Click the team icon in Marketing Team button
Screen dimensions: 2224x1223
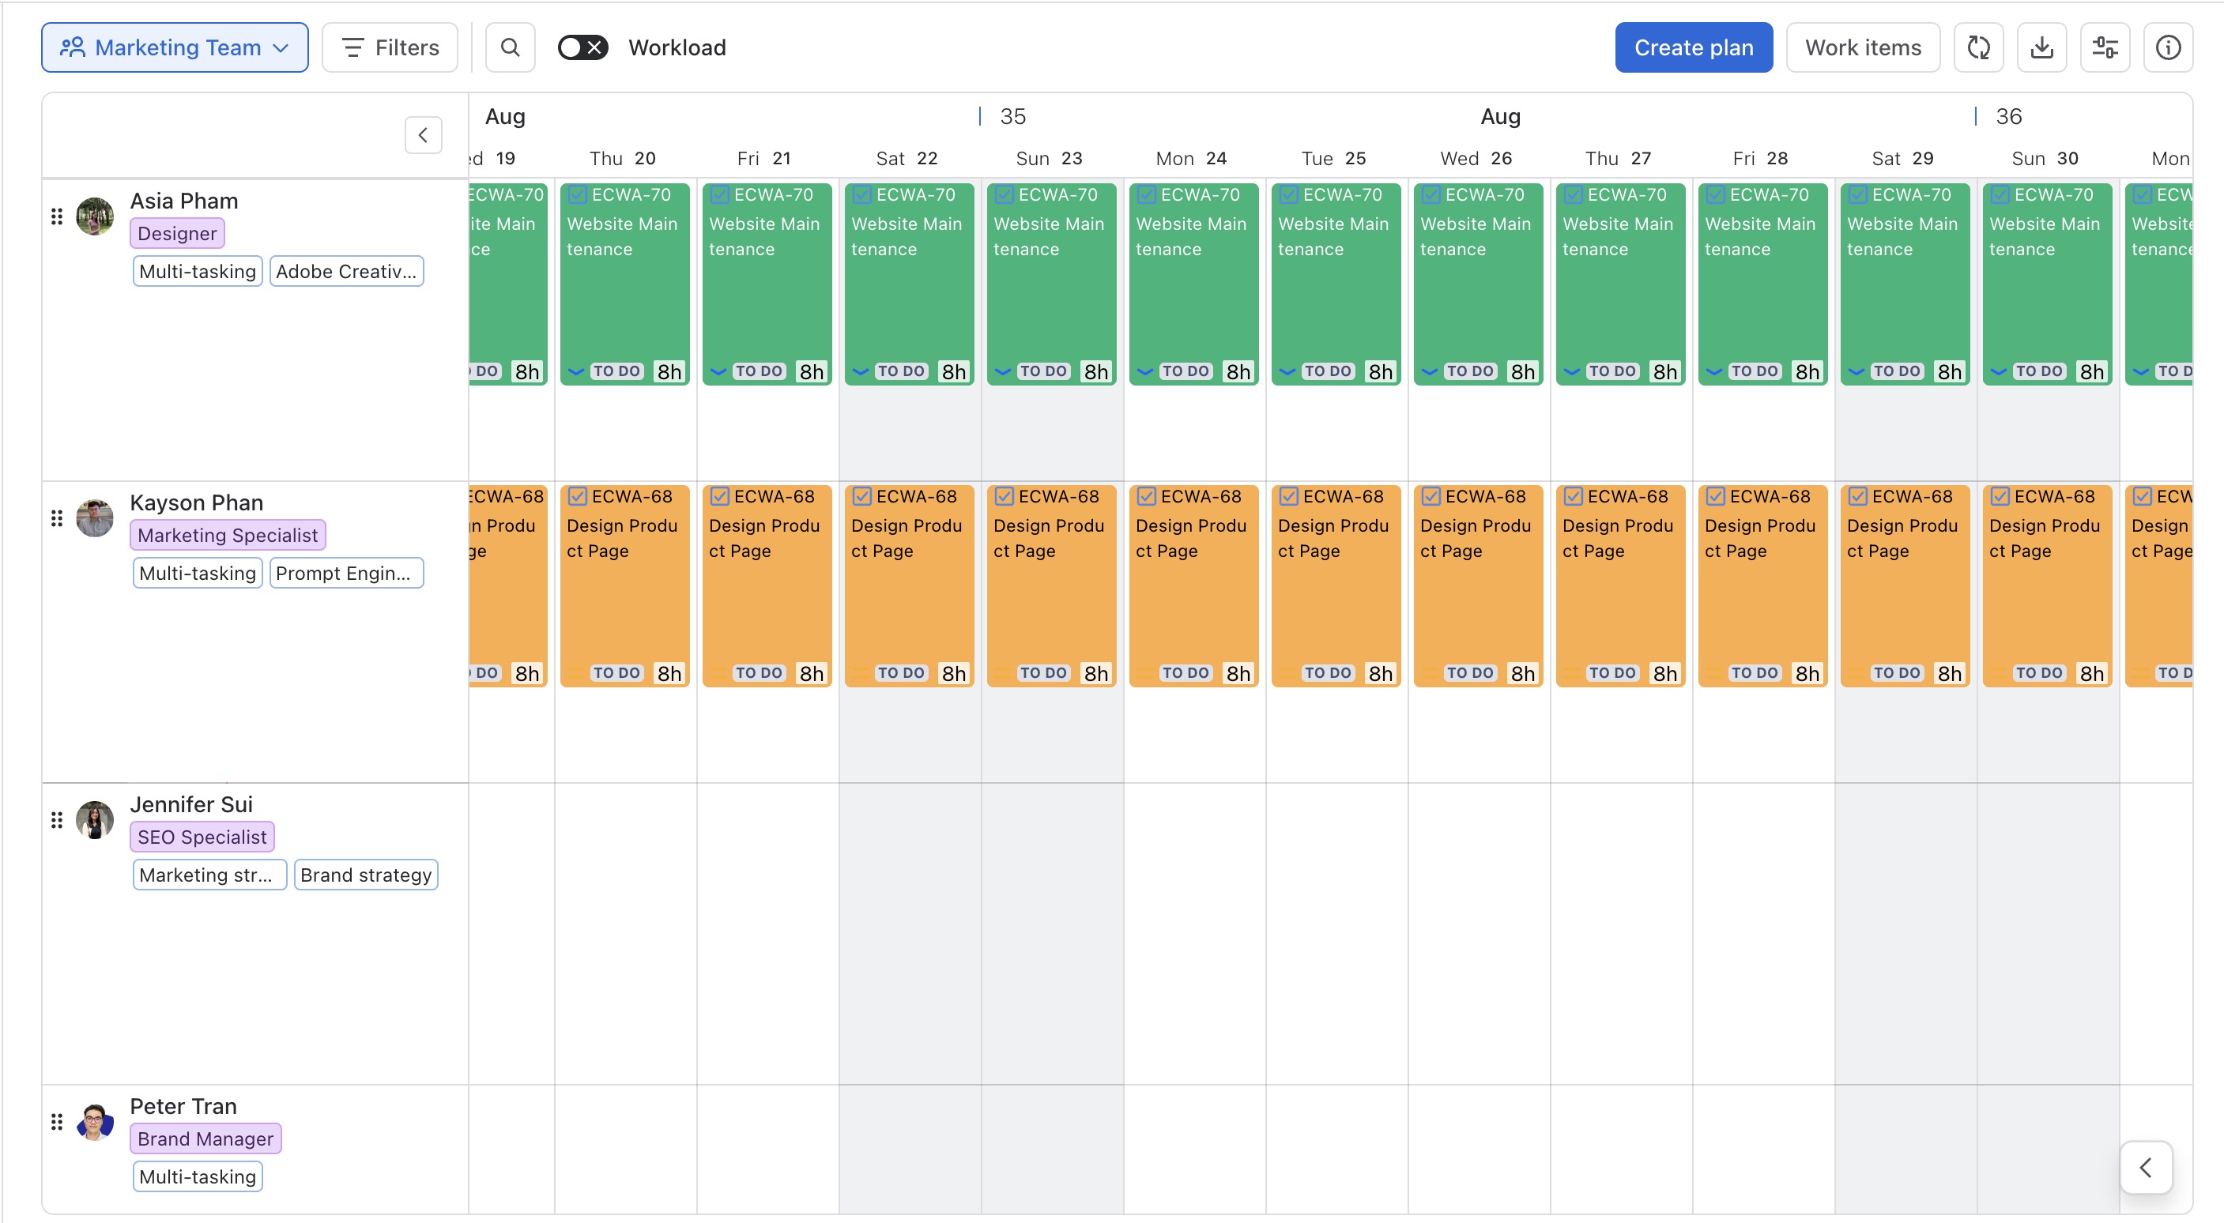click(x=73, y=47)
